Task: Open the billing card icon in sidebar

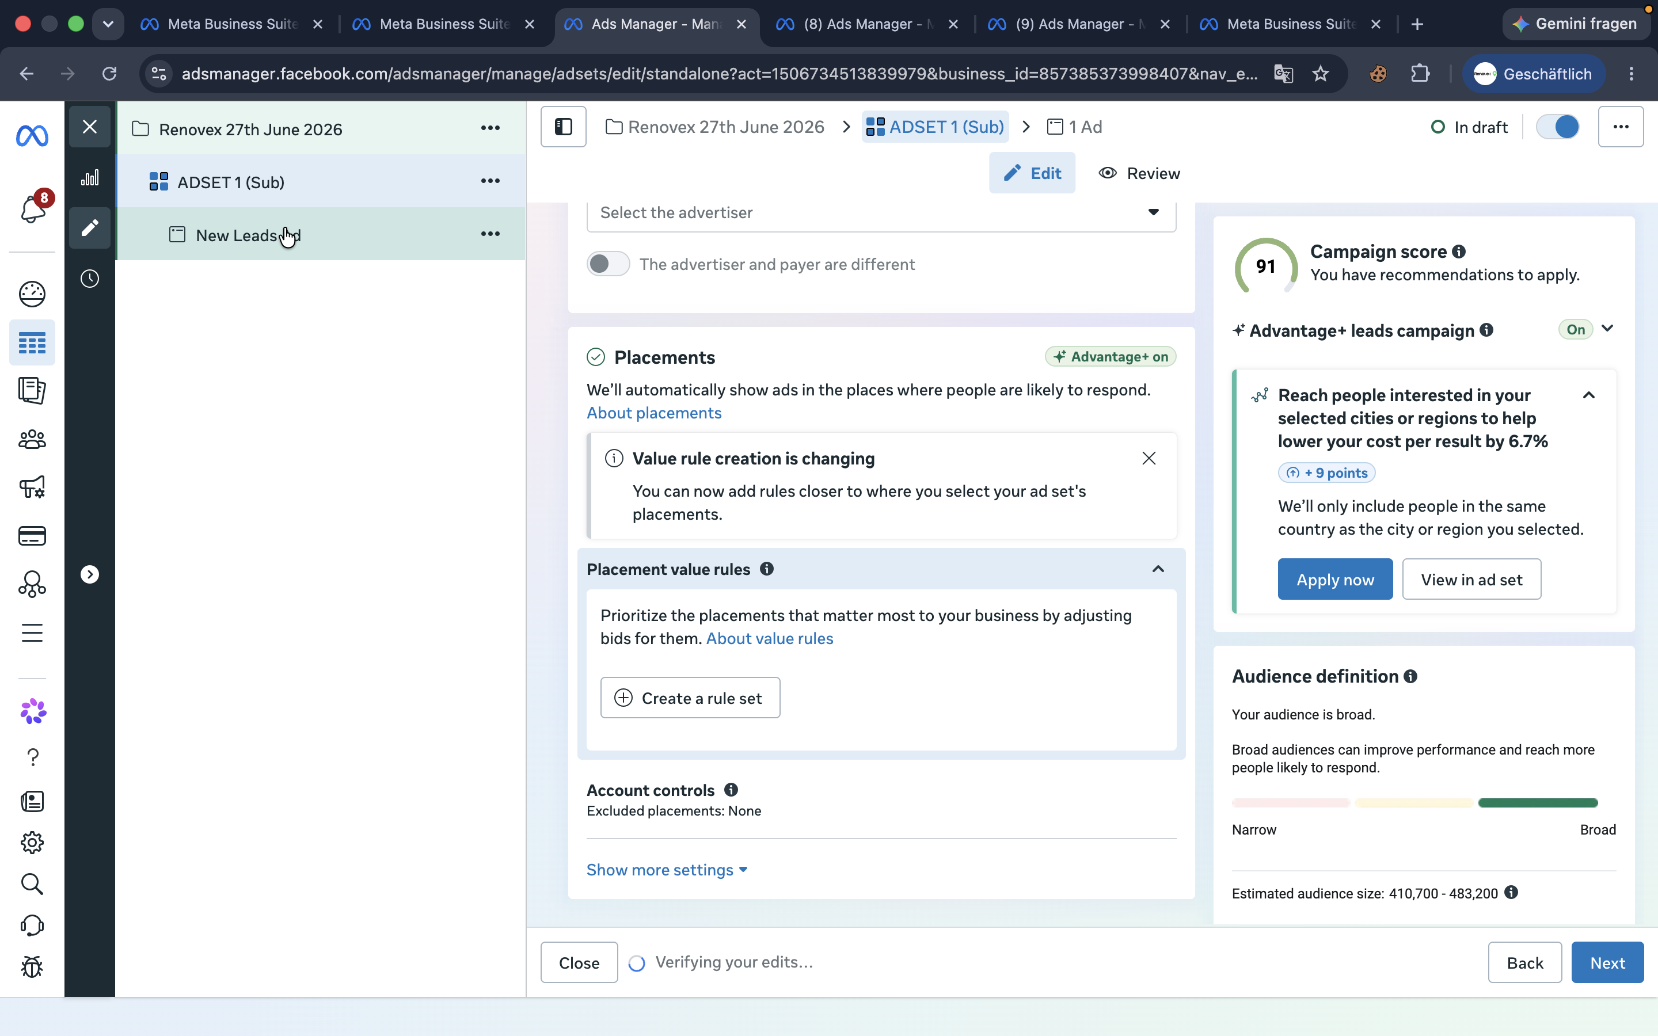Action: (x=32, y=536)
